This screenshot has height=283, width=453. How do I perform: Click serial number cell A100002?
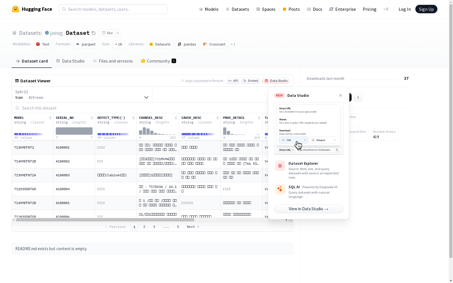(x=74, y=161)
